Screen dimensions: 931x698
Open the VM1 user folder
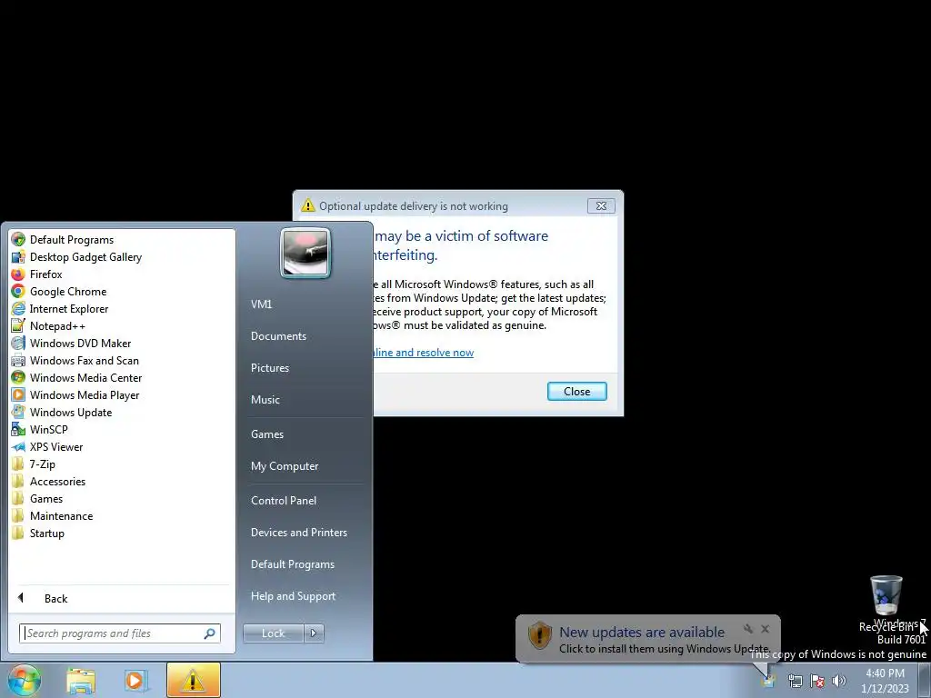pos(261,304)
